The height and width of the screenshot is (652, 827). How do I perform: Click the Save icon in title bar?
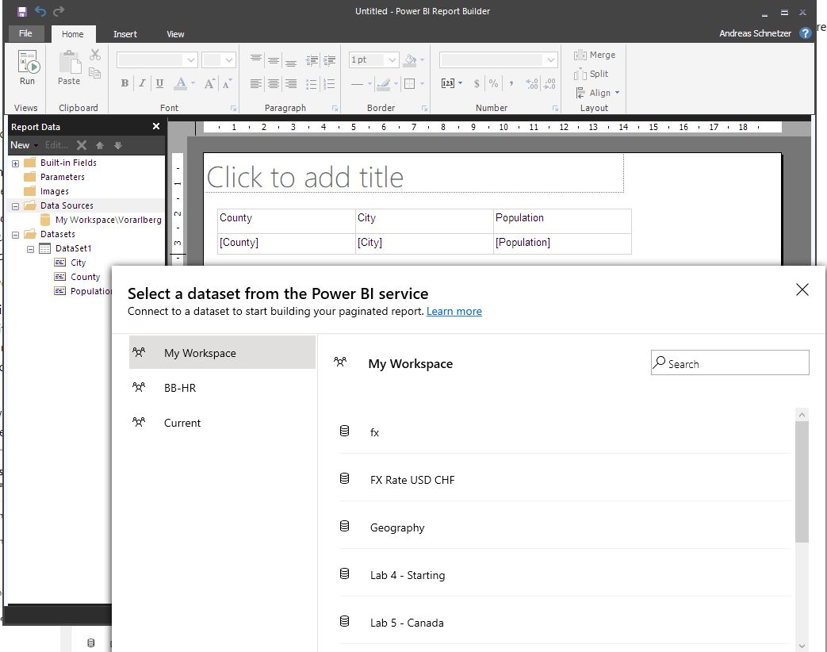(x=21, y=11)
